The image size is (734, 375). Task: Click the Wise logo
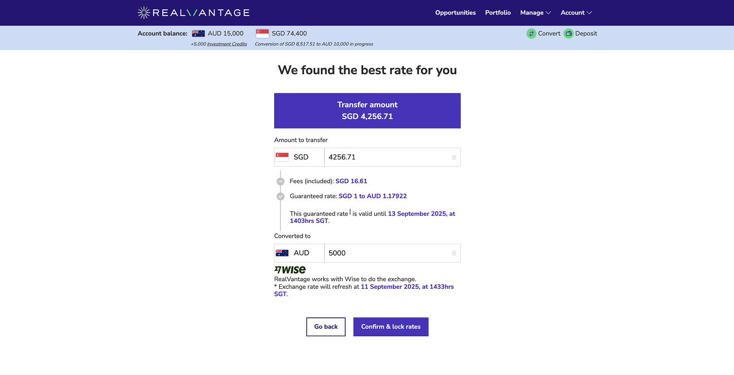tap(290, 270)
